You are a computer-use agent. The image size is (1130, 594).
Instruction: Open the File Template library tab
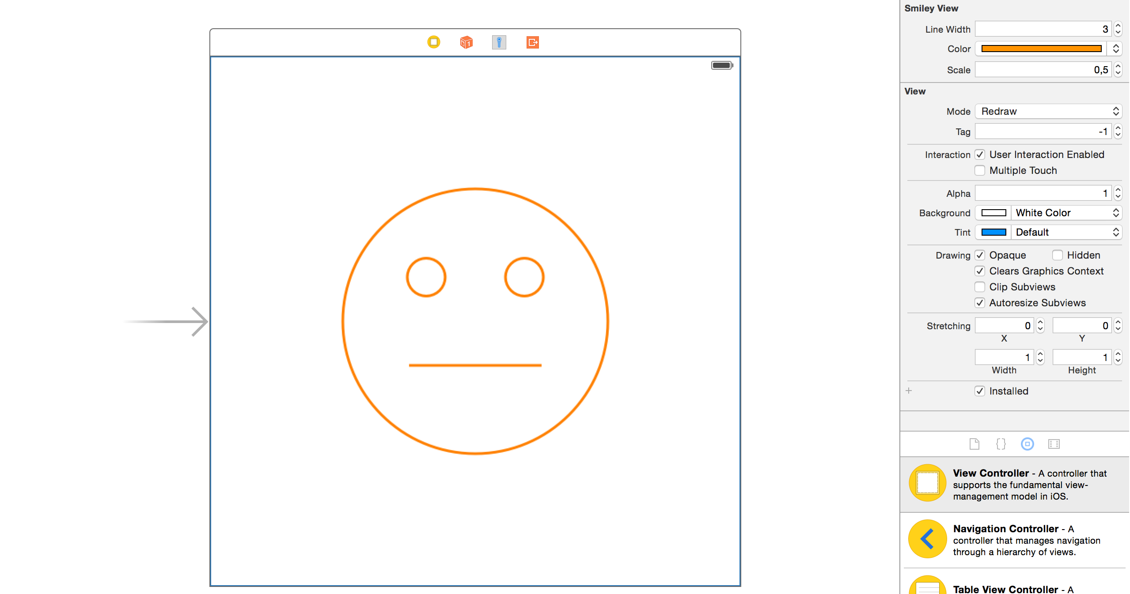pyautogui.click(x=974, y=444)
